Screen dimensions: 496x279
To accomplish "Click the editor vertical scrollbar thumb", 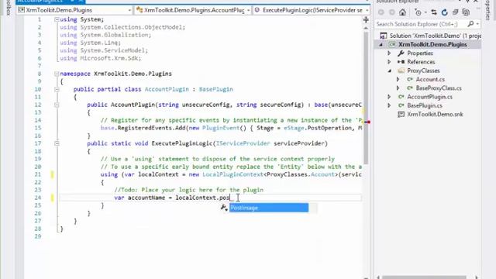I will 366,98.
